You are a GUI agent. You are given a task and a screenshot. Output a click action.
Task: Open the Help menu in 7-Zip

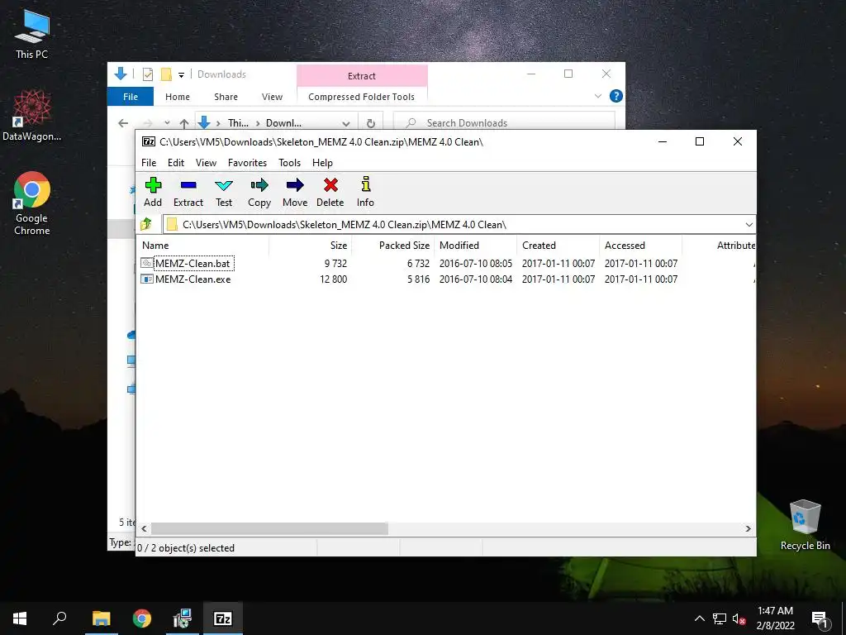[322, 163]
